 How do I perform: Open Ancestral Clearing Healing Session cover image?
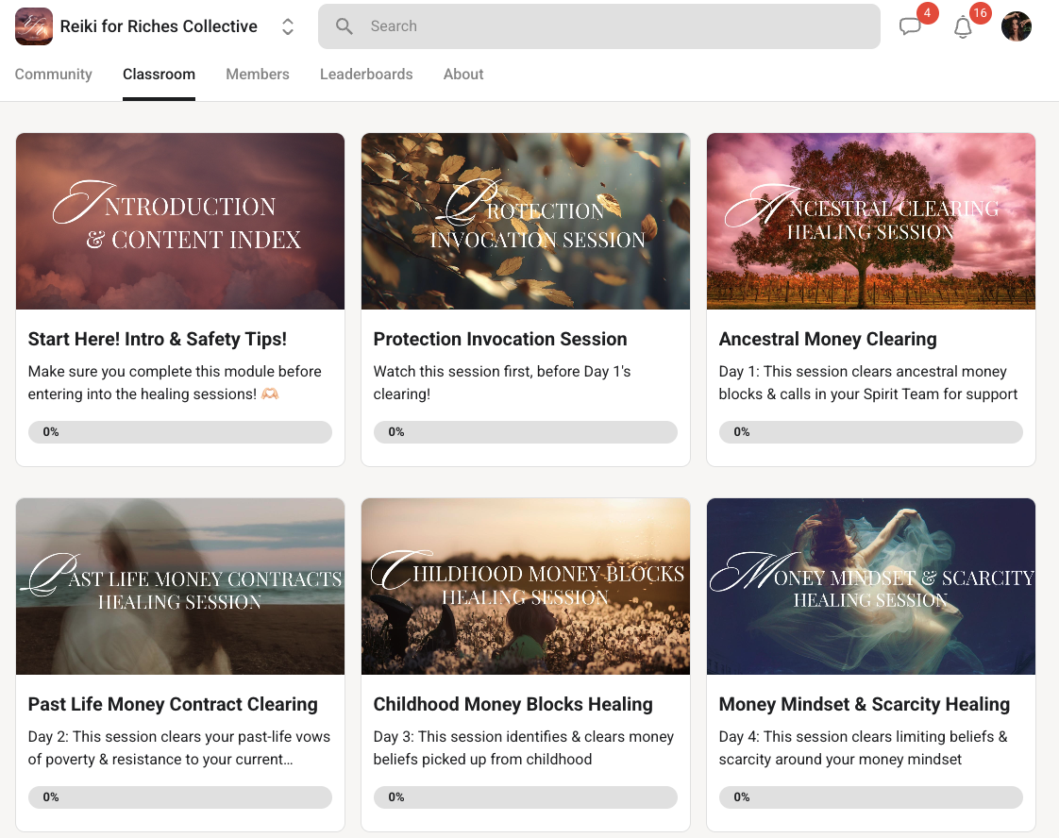871,222
